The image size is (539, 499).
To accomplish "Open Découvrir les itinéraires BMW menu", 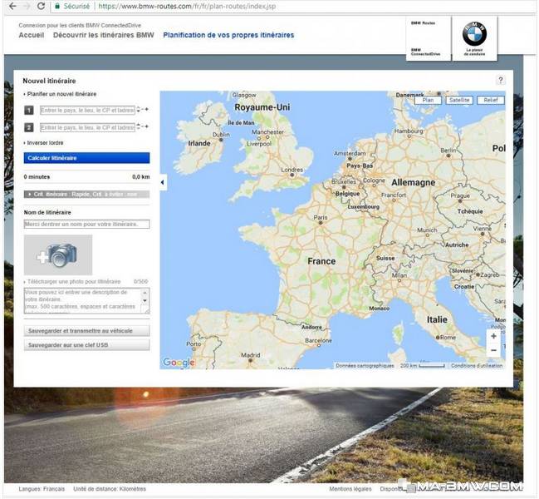I will 104,35.
